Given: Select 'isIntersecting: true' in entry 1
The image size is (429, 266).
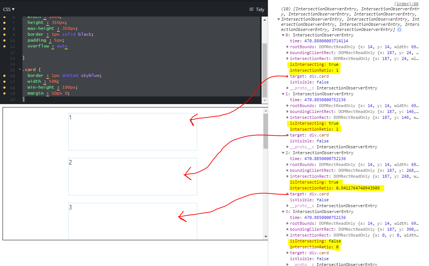Looking at the screenshot, I should [314, 123].
